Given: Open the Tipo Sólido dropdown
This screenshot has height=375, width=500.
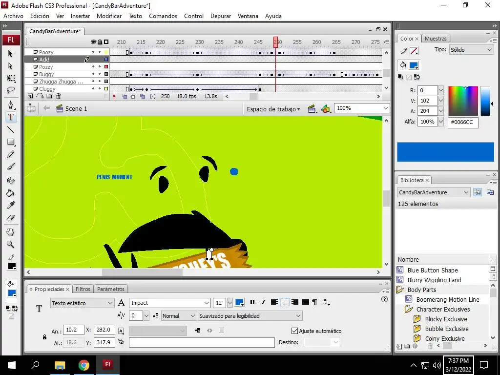Looking at the screenshot, I should (x=471, y=50).
